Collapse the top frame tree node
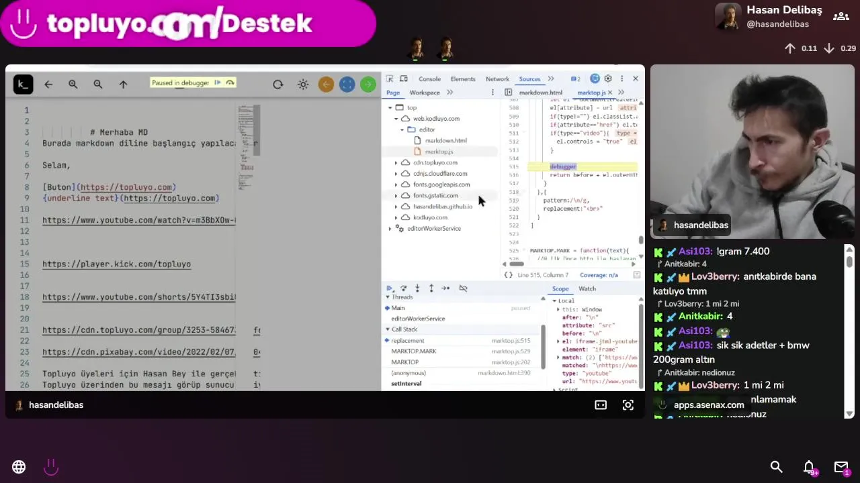 390,107
